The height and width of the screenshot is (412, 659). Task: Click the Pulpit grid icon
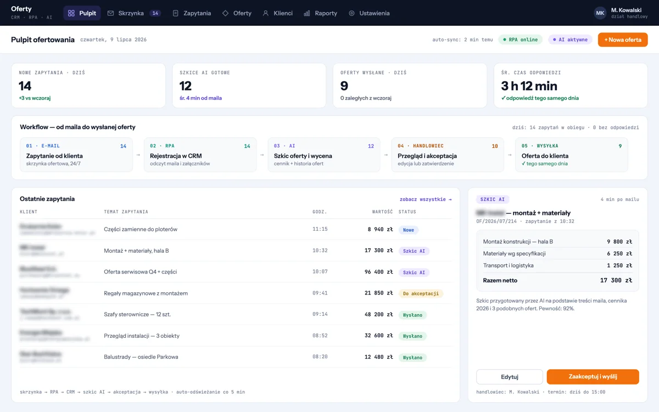(x=71, y=13)
